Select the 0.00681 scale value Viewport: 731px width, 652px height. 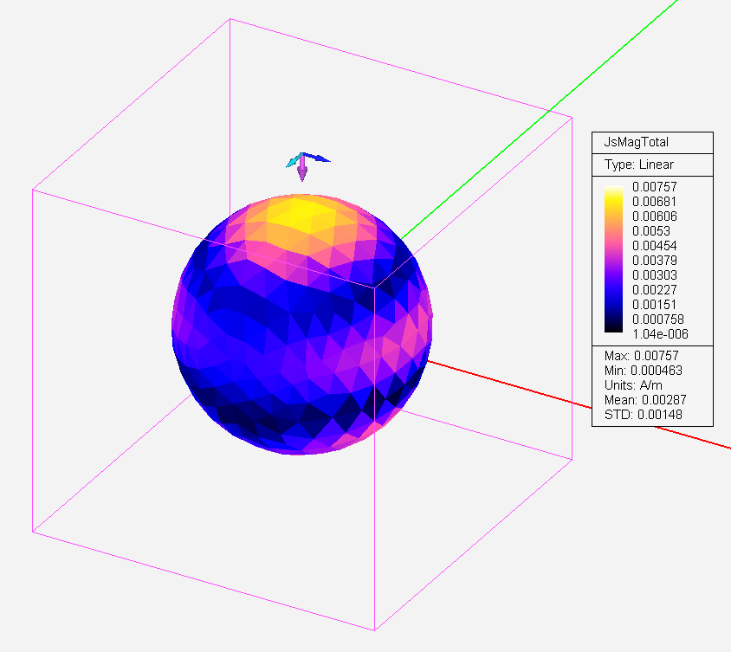coord(654,202)
